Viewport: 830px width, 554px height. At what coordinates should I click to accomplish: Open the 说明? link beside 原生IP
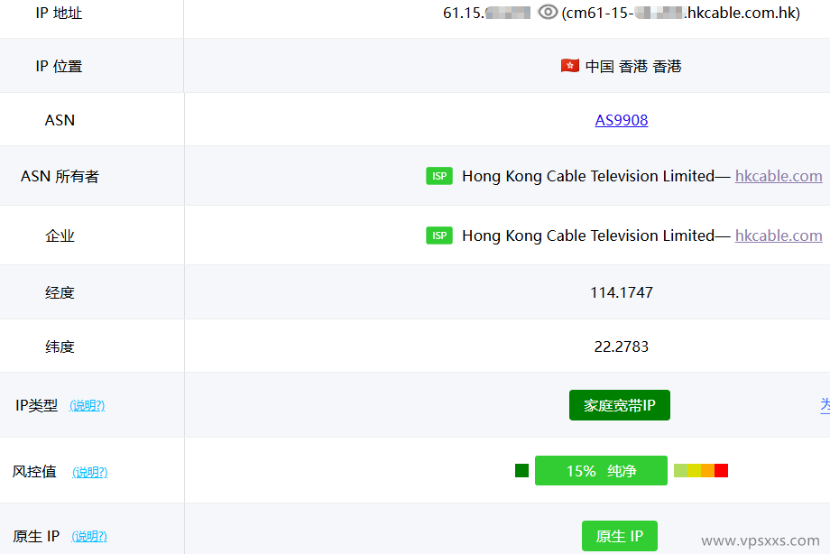[x=89, y=536]
